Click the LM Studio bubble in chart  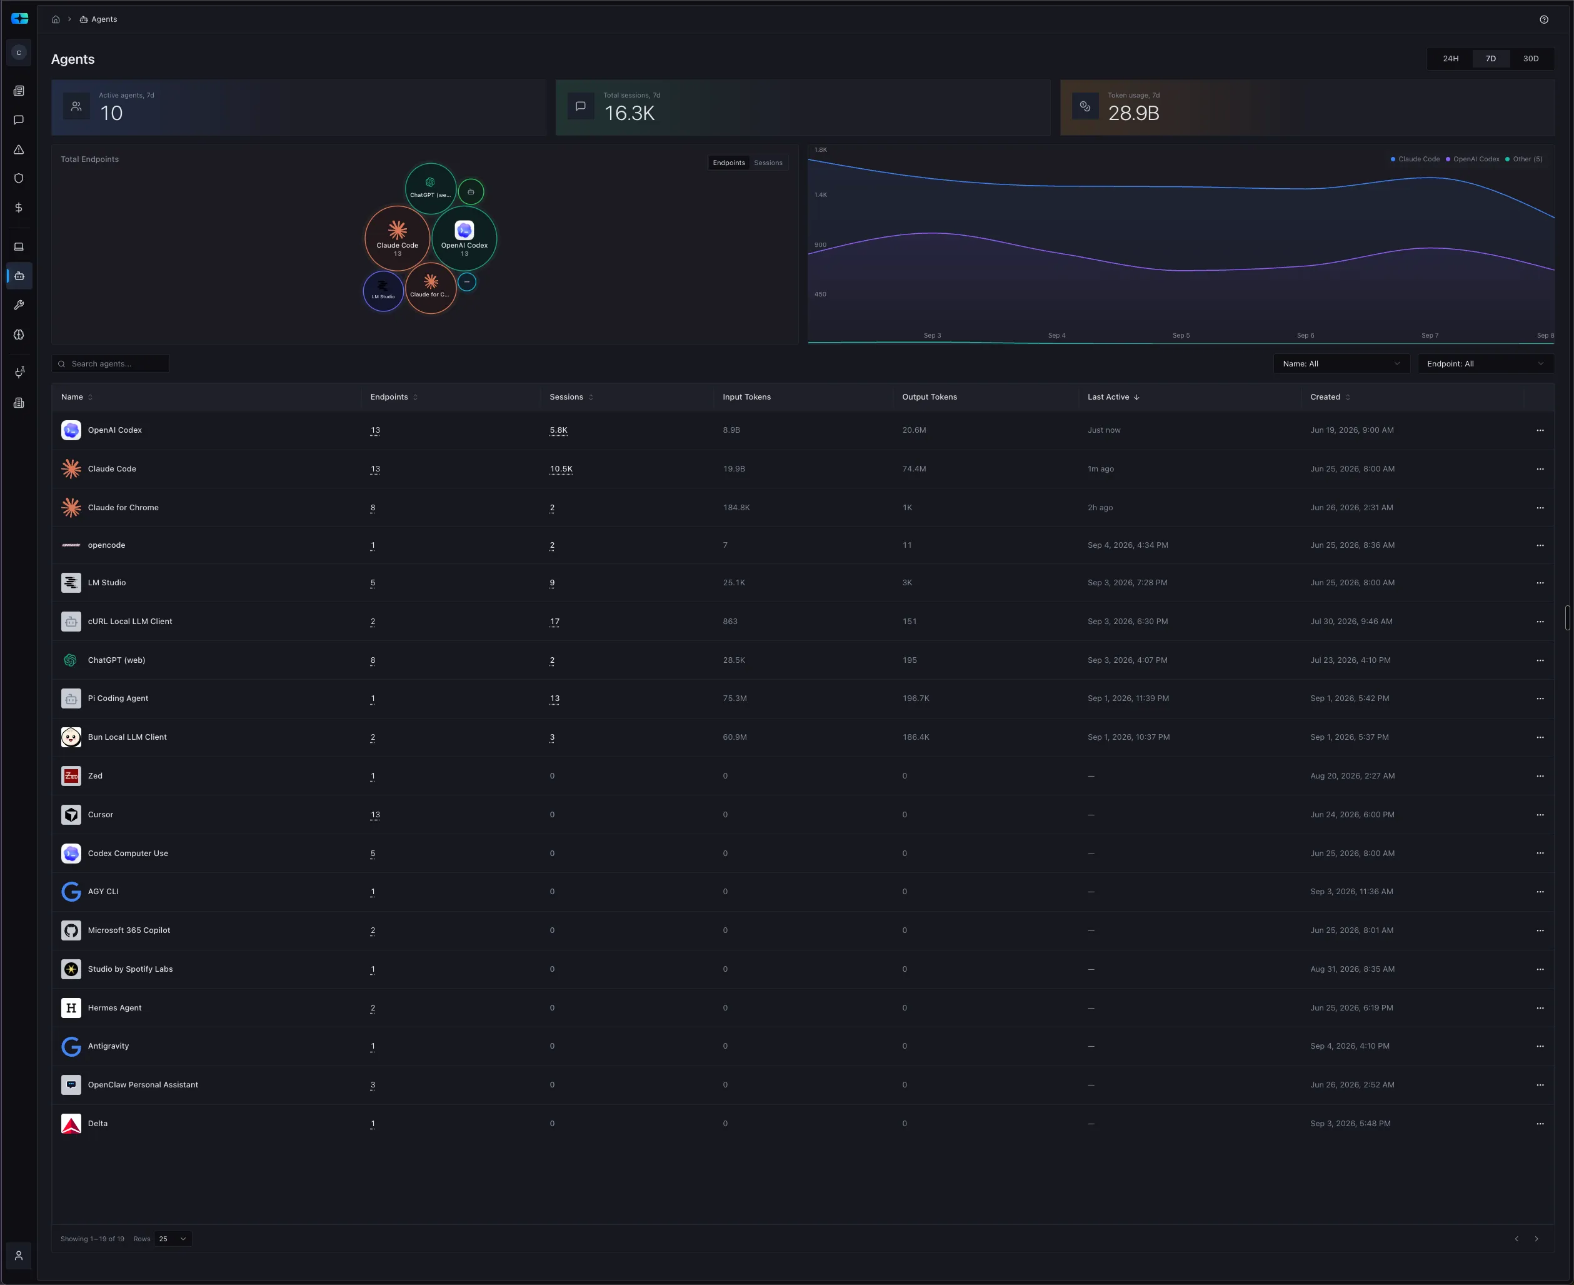[x=383, y=291]
